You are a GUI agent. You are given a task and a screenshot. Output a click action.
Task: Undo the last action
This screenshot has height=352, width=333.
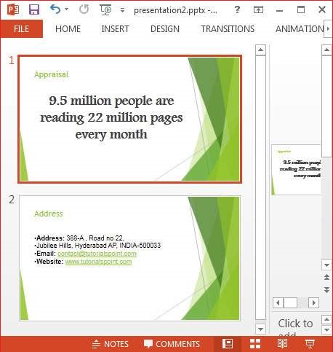click(55, 9)
